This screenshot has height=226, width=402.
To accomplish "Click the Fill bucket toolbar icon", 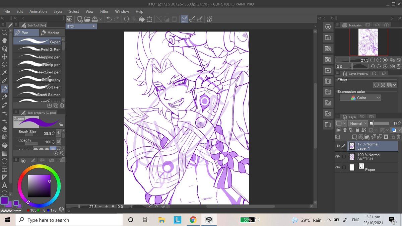I will [x=142, y=19].
